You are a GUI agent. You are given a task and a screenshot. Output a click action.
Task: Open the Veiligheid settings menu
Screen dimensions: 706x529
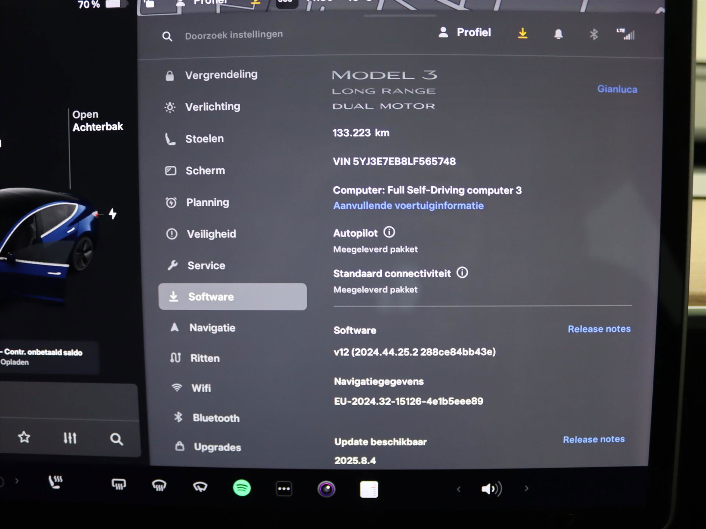[201, 234]
